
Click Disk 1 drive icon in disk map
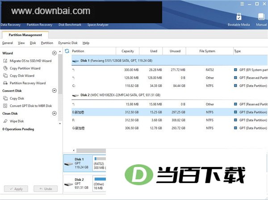point(68,164)
